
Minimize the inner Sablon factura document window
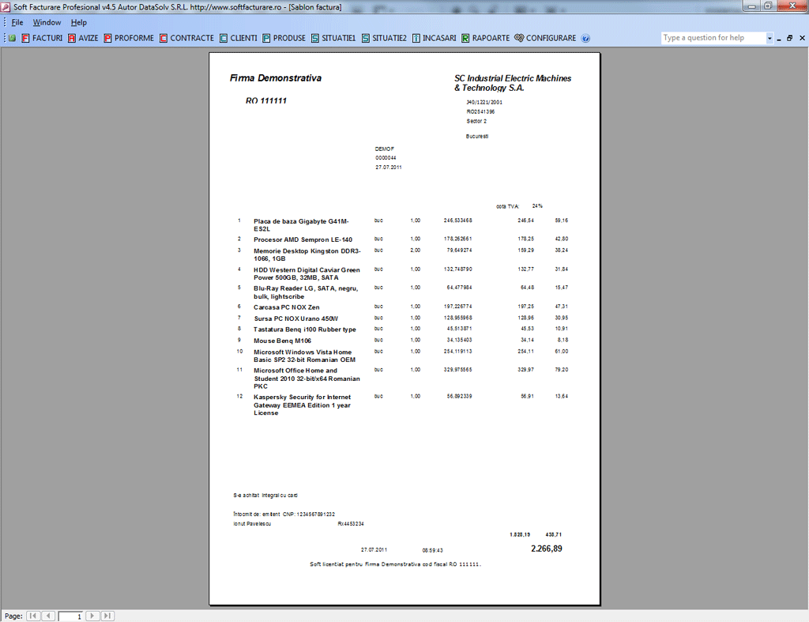tap(779, 38)
